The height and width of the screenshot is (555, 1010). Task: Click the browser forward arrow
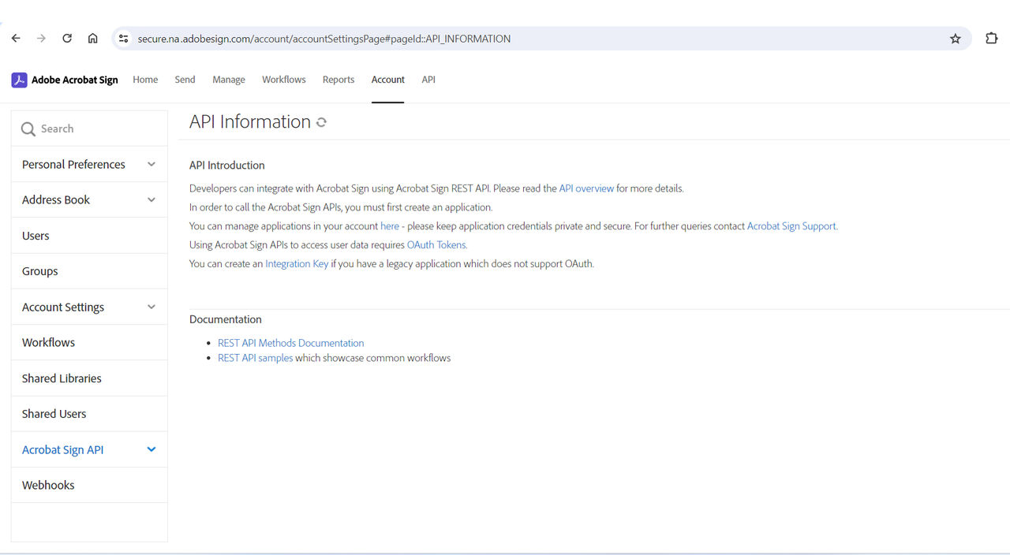click(41, 39)
